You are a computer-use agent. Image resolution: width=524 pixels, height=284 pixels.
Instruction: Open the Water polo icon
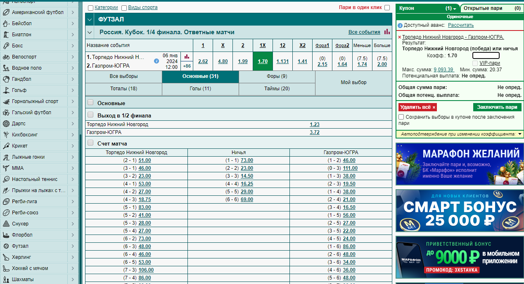[6, 68]
